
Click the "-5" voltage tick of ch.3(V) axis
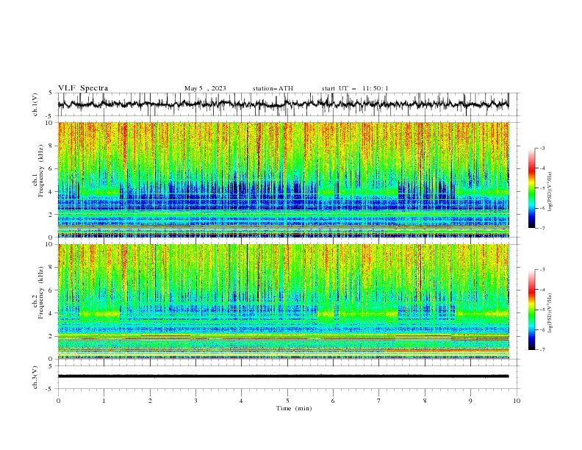(x=49, y=389)
